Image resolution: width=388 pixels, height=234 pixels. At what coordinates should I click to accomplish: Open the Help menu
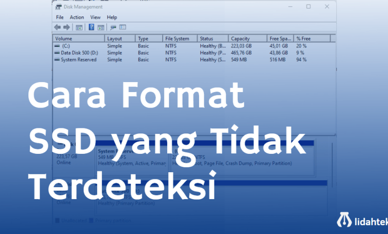[112, 17]
